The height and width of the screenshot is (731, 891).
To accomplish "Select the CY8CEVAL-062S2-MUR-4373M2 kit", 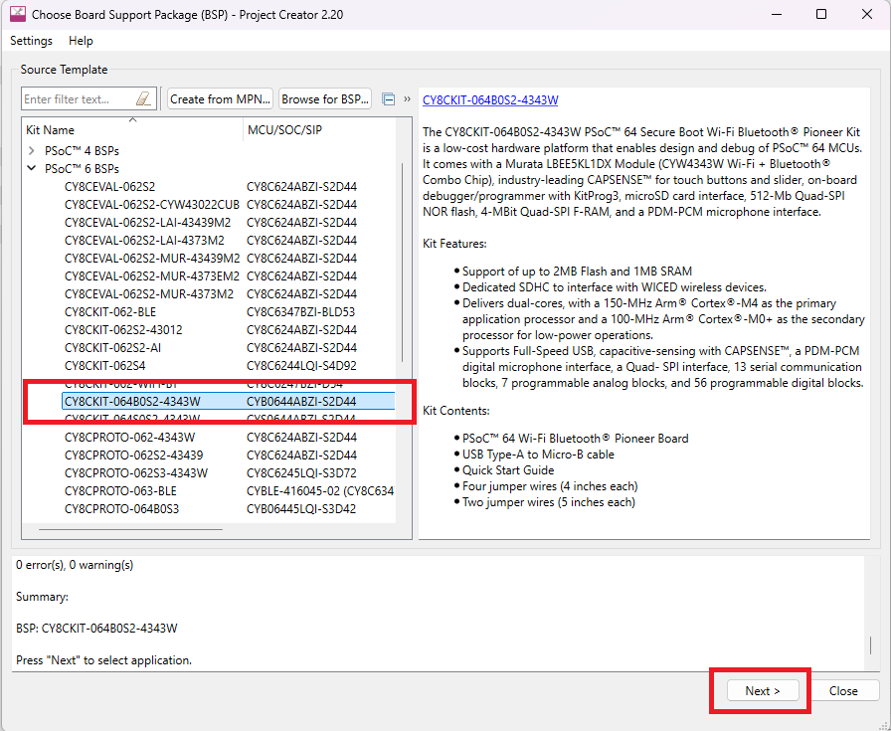I will [x=149, y=293].
